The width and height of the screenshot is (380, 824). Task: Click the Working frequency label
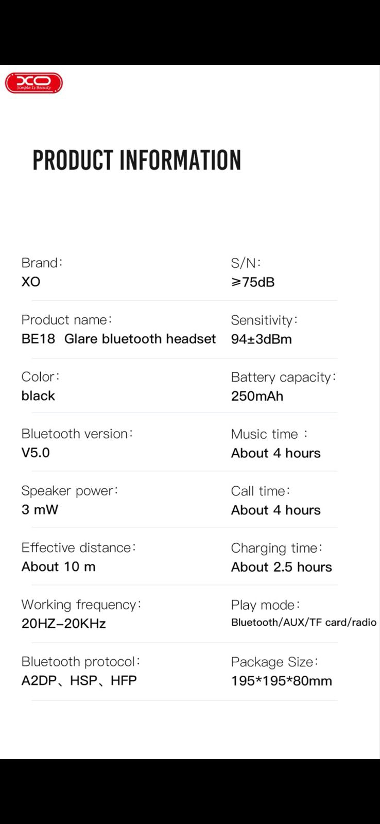click(x=81, y=605)
